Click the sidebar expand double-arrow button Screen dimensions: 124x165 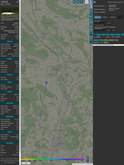click(94, 2)
